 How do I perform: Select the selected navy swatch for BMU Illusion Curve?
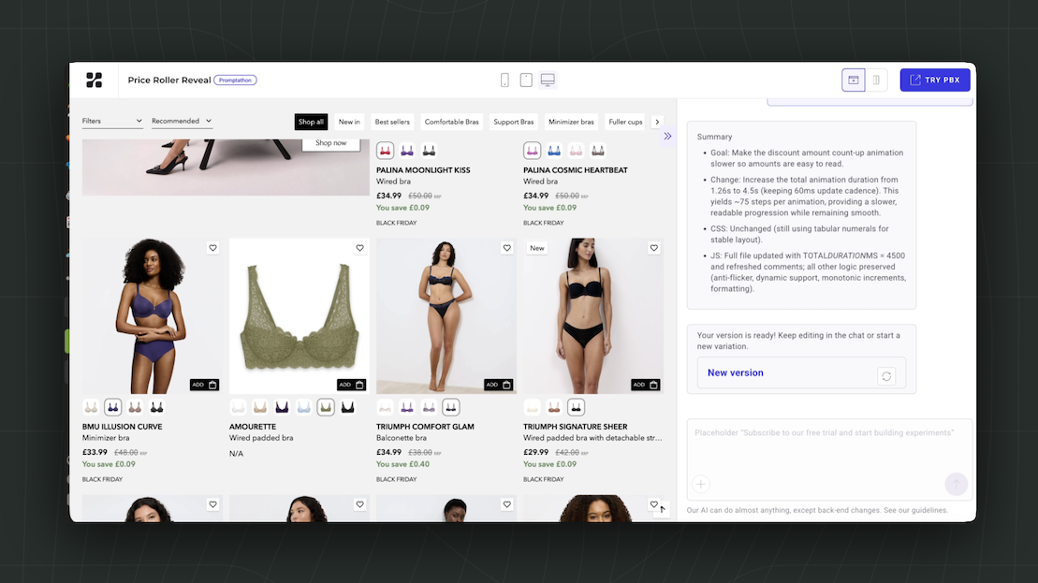point(112,407)
